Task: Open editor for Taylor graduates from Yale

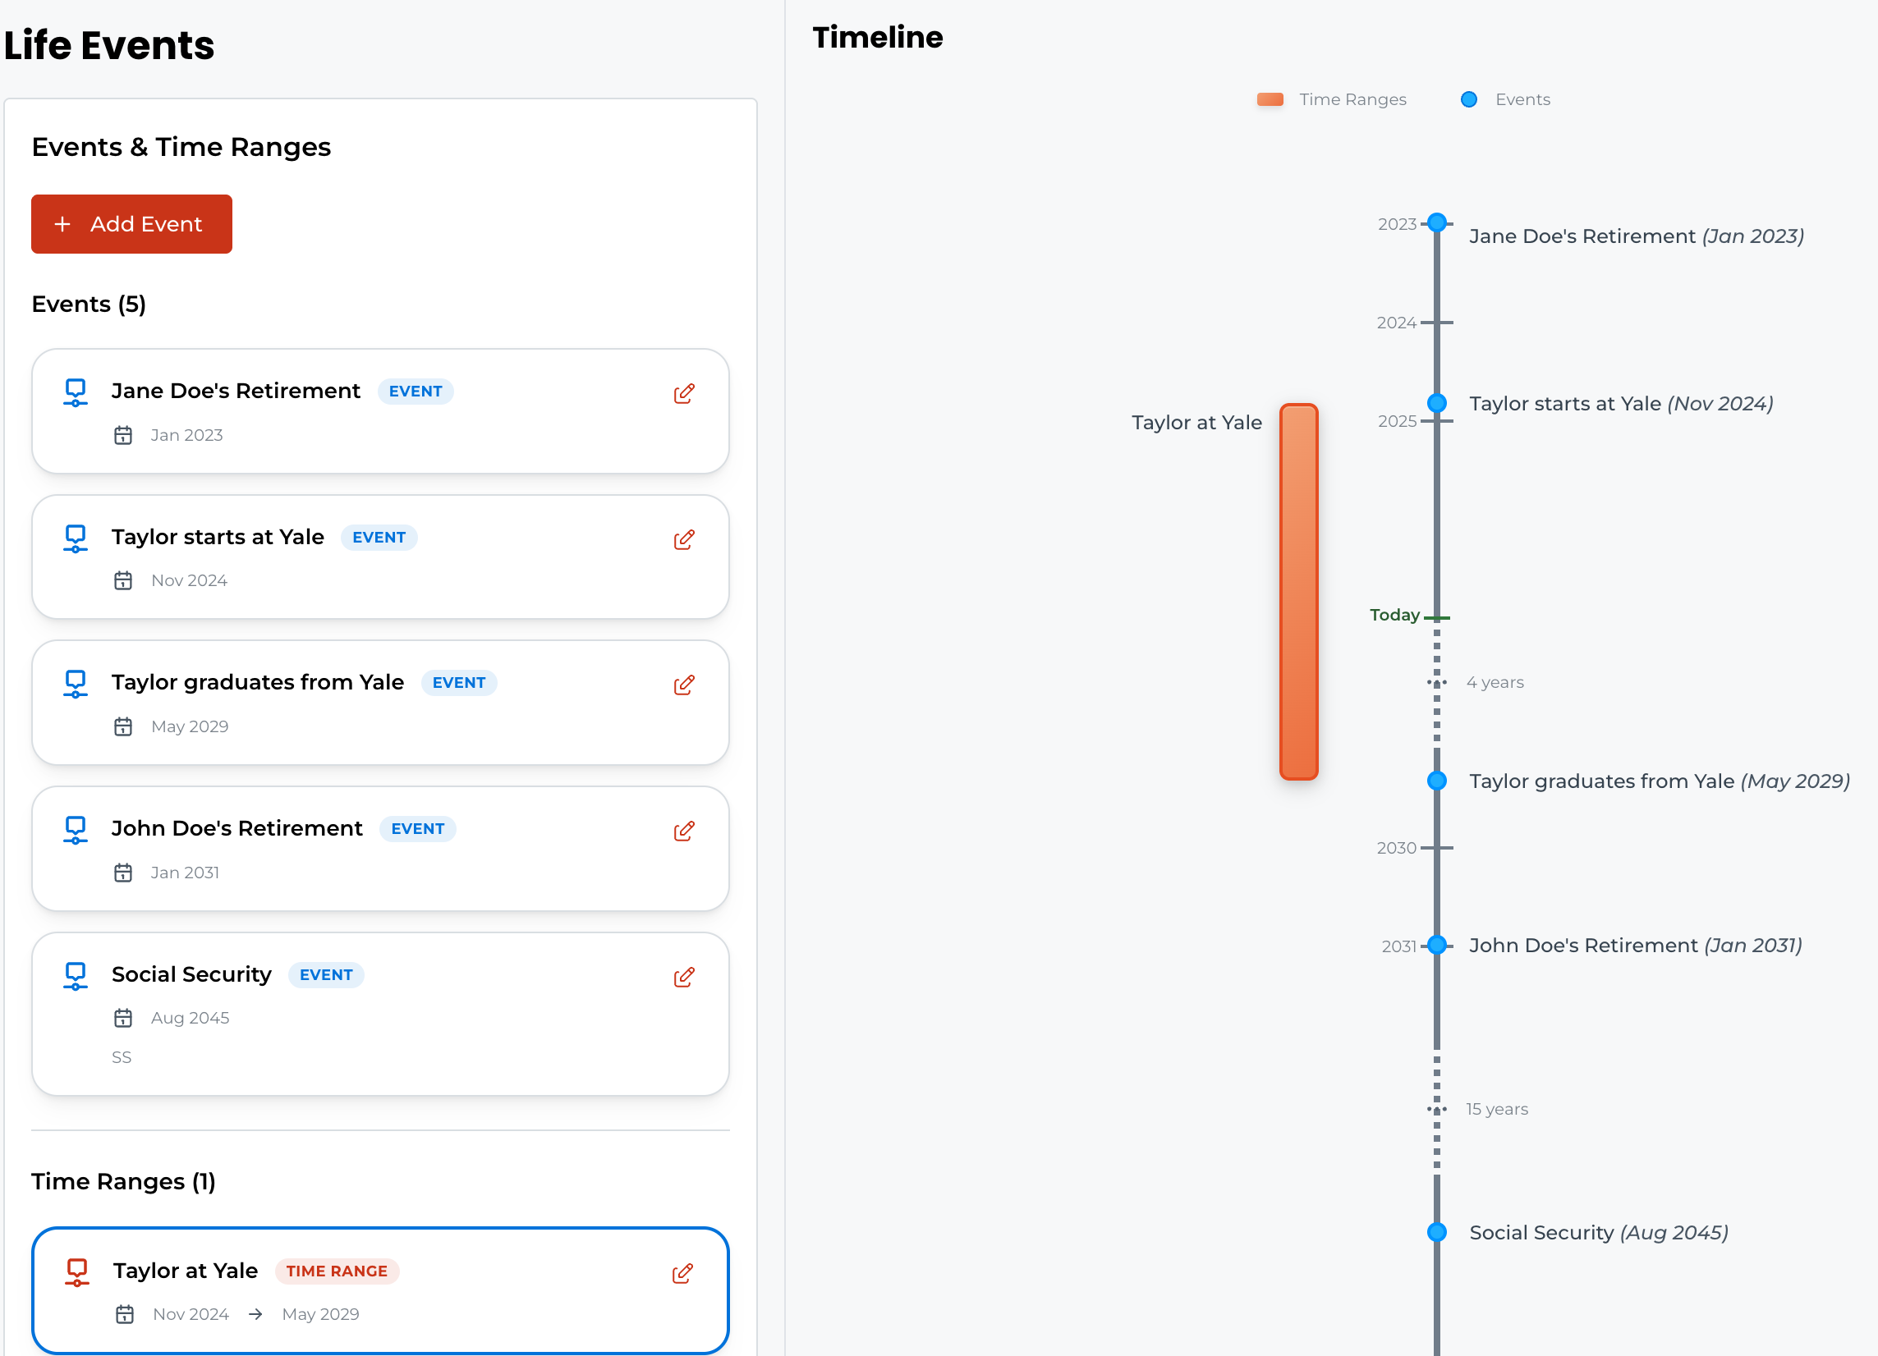Action: pyautogui.click(x=683, y=685)
